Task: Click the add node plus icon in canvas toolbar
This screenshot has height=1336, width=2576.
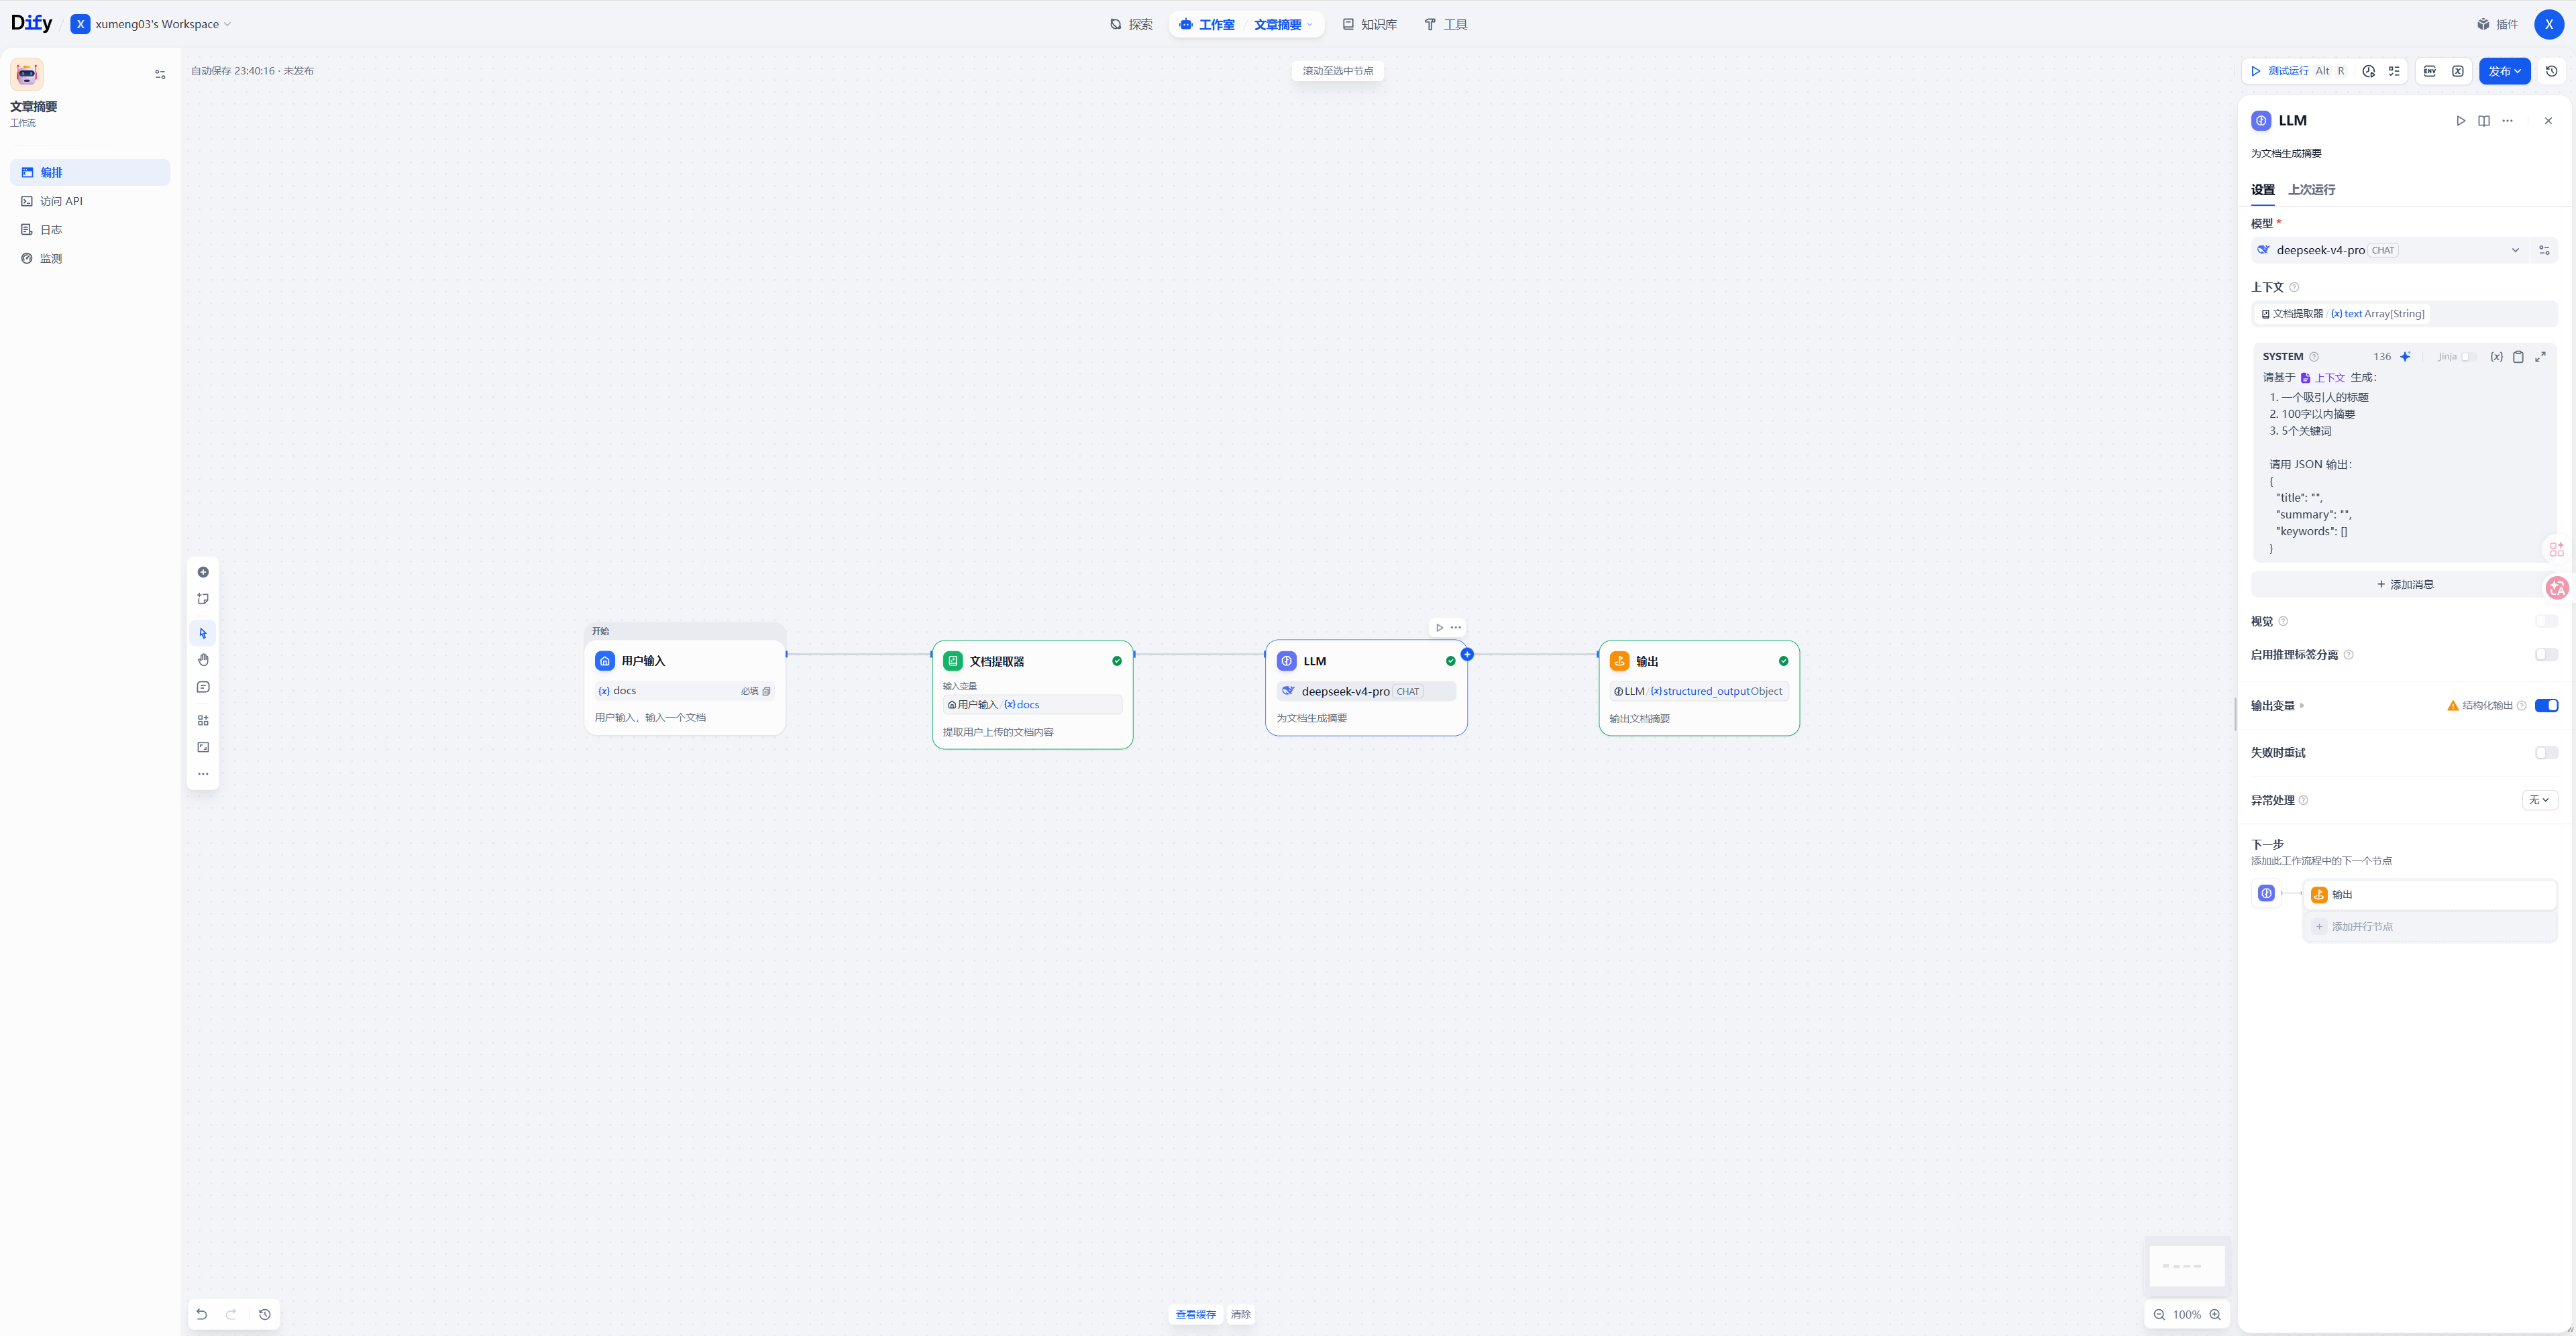Action: pos(203,572)
